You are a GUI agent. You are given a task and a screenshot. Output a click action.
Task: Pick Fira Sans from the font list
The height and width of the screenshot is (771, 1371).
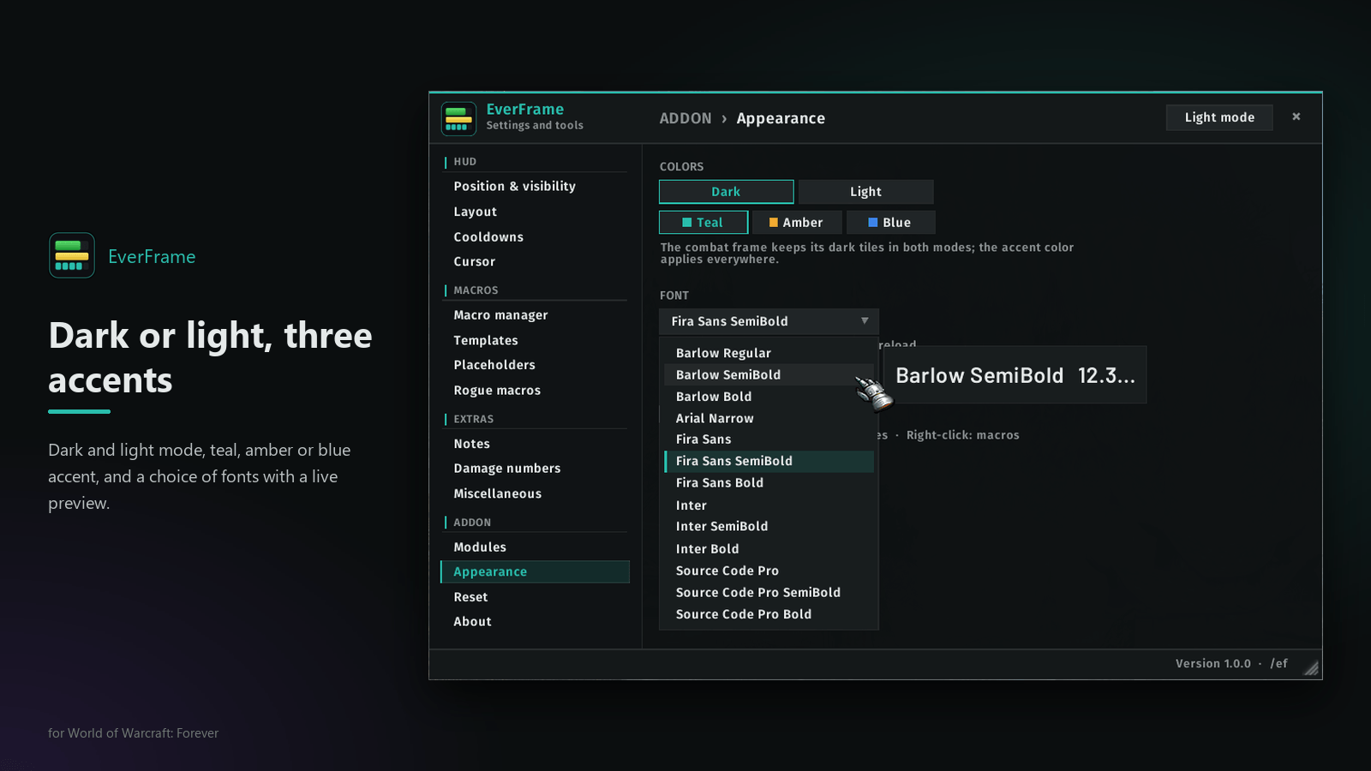[x=769, y=439]
